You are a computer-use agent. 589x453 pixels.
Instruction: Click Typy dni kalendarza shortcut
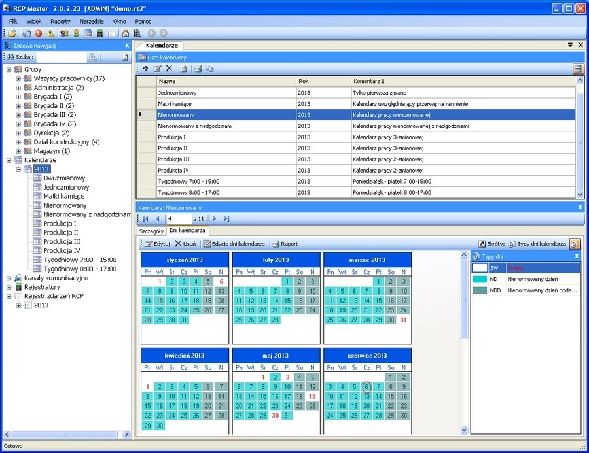click(x=537, y=244)
